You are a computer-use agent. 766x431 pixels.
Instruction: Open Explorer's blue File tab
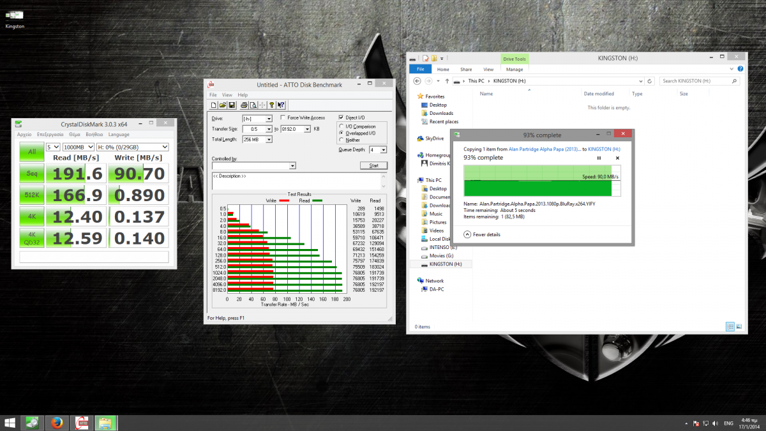coord(420,69)
